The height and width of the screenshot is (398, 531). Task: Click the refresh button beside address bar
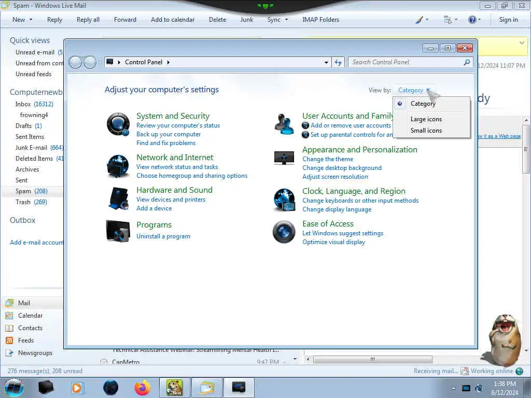(338, 62)
